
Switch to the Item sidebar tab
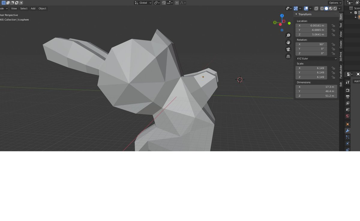pyautogui.click(x=341, y=17)
